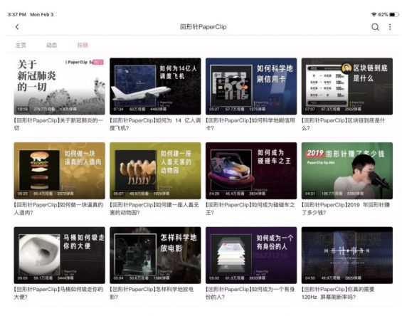Open the 区块链到底是什么 thumbnail
This screenshot has height=316, width=402.
[x=347, y=86]
